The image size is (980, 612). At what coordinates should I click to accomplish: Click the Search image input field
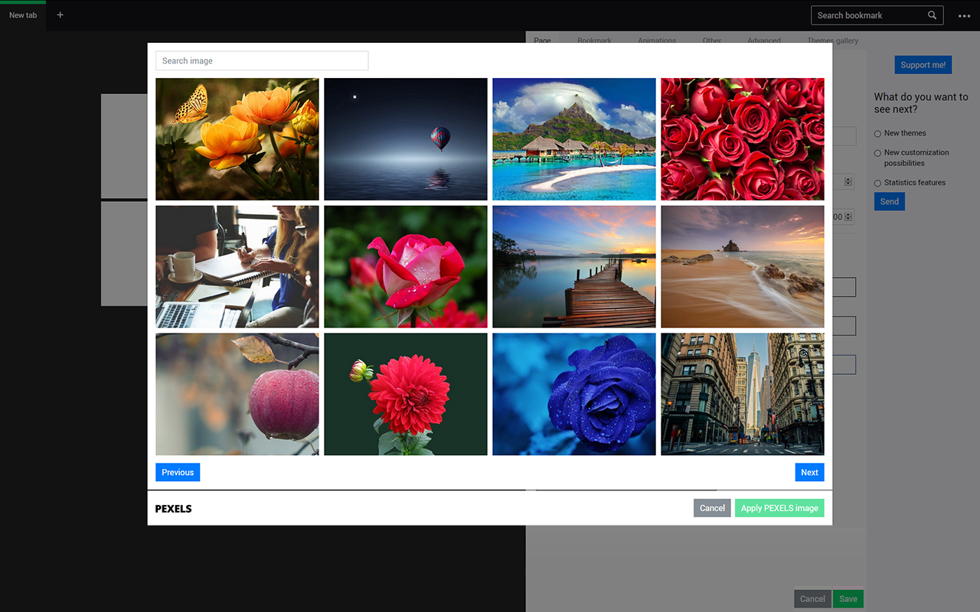click(262, 60)
